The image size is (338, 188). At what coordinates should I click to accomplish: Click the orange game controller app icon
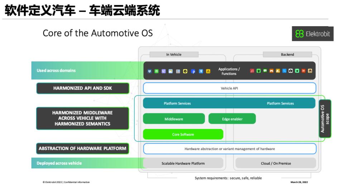click(x=271, y=71)
